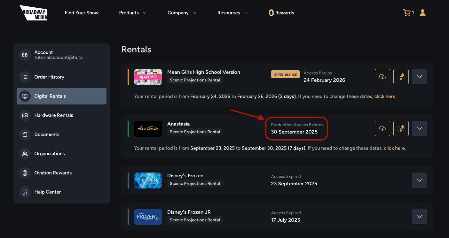Click the Digital Rentals monitor icon
The width and height of the screenshot is (449, 238).
(x=25, y=96)
